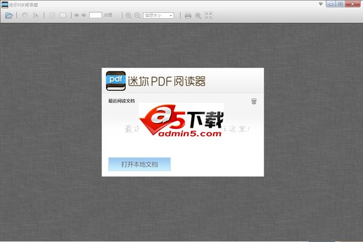The image size is (363, 242).
Task: Clear recent documents with trash icon
Action: tap(253, 101)
